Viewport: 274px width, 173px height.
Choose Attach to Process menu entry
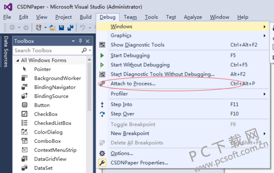[183, 84]
